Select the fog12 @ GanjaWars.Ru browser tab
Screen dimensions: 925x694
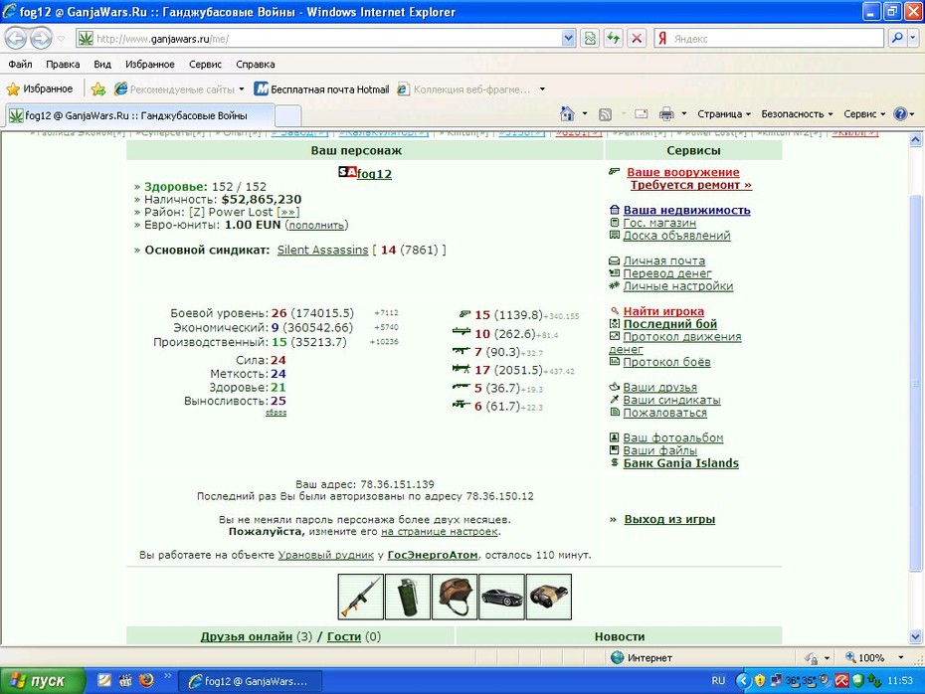click(140, 115)
